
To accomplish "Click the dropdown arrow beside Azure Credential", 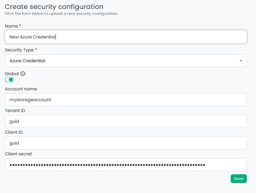I will [241, 61].
